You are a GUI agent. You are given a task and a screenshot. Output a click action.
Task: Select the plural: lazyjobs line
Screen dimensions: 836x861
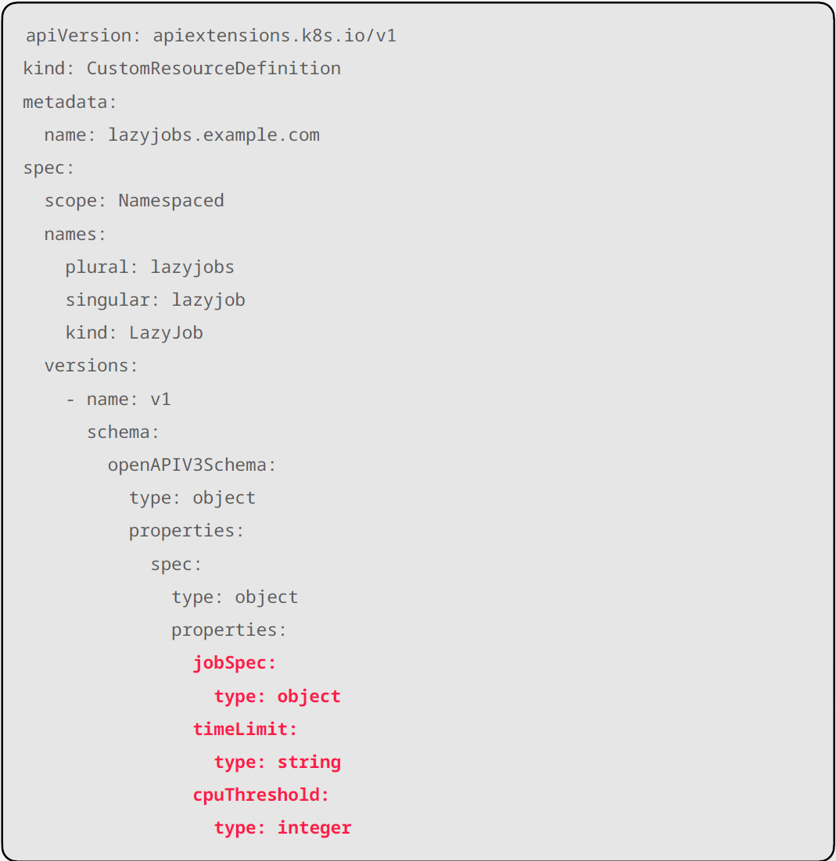(x=149, y=267)
